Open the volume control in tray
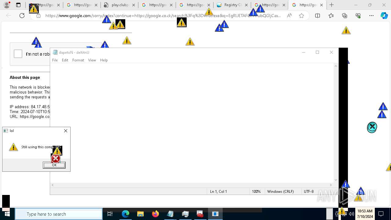The height and width of the screenshot is (220, 391). (x=351, y=214)
